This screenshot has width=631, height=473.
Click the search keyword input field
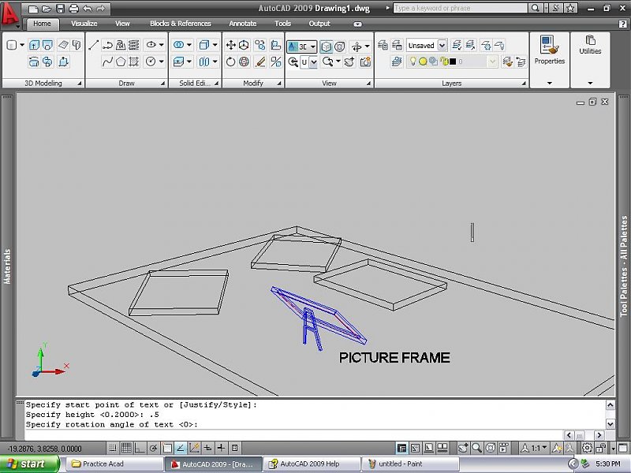460,8
